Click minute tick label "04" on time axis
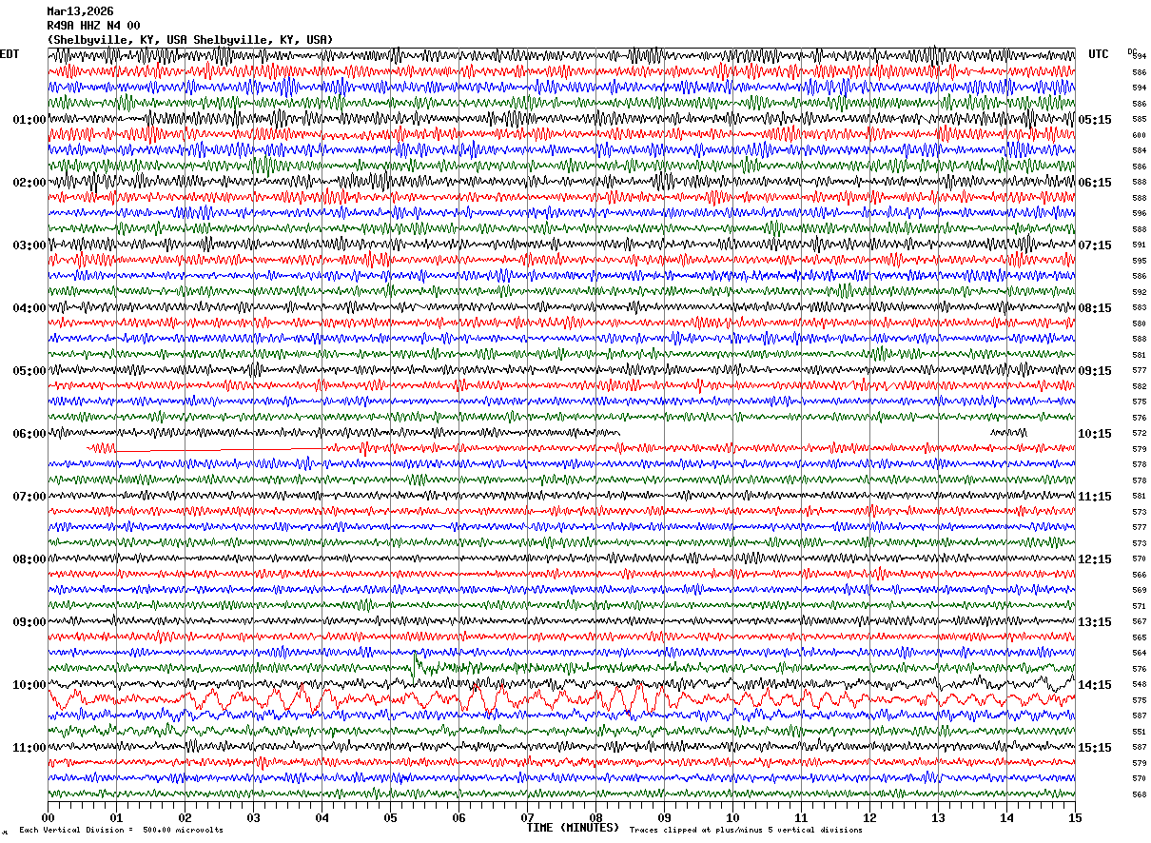This screenshot has height=843, width=1151. tap(322, 817)
